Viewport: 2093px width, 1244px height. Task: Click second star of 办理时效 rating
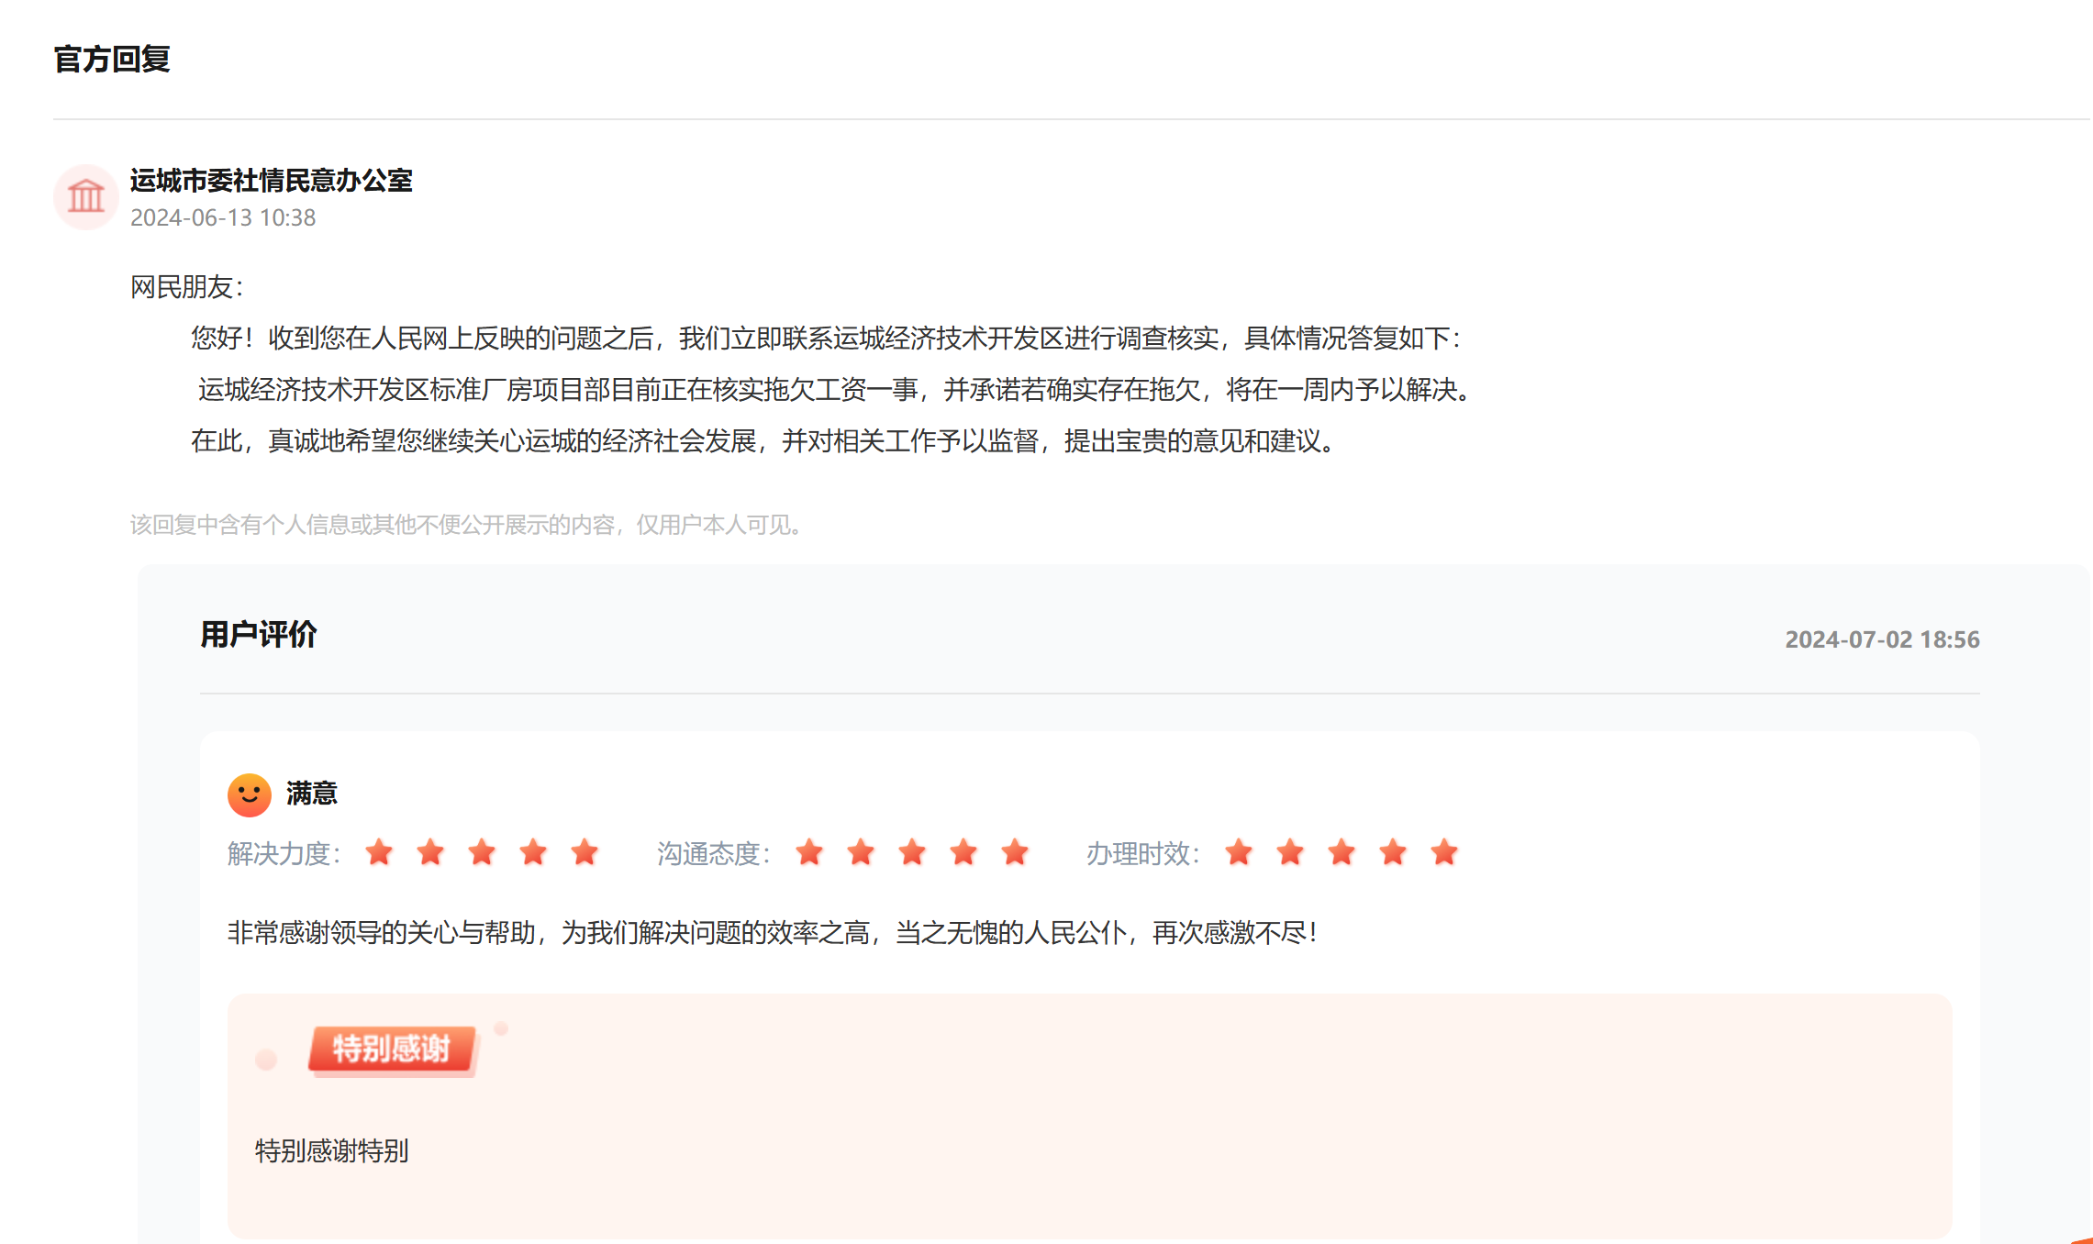click(x=1290, y=853)
